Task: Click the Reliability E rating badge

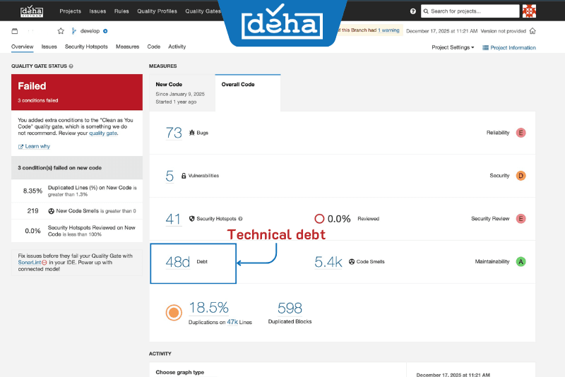Action: [521, 133]
